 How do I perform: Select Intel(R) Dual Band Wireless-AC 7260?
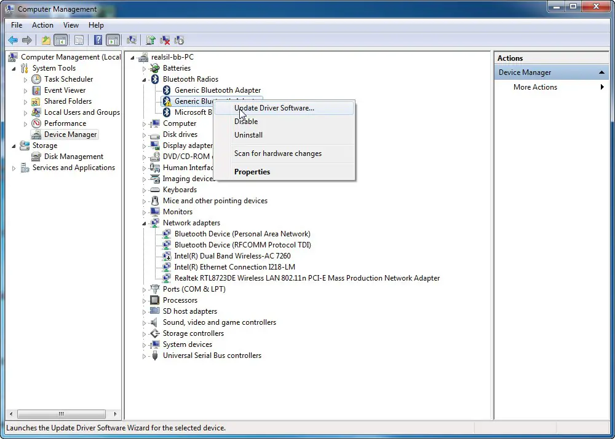coord(232,256)
